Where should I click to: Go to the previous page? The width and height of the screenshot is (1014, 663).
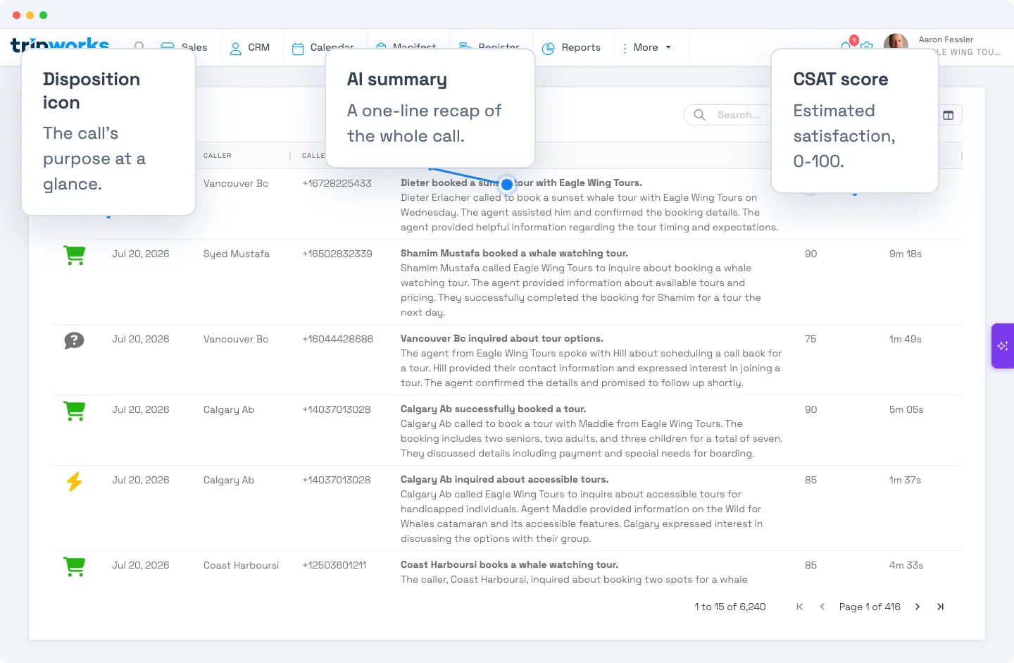pos(822,607)
